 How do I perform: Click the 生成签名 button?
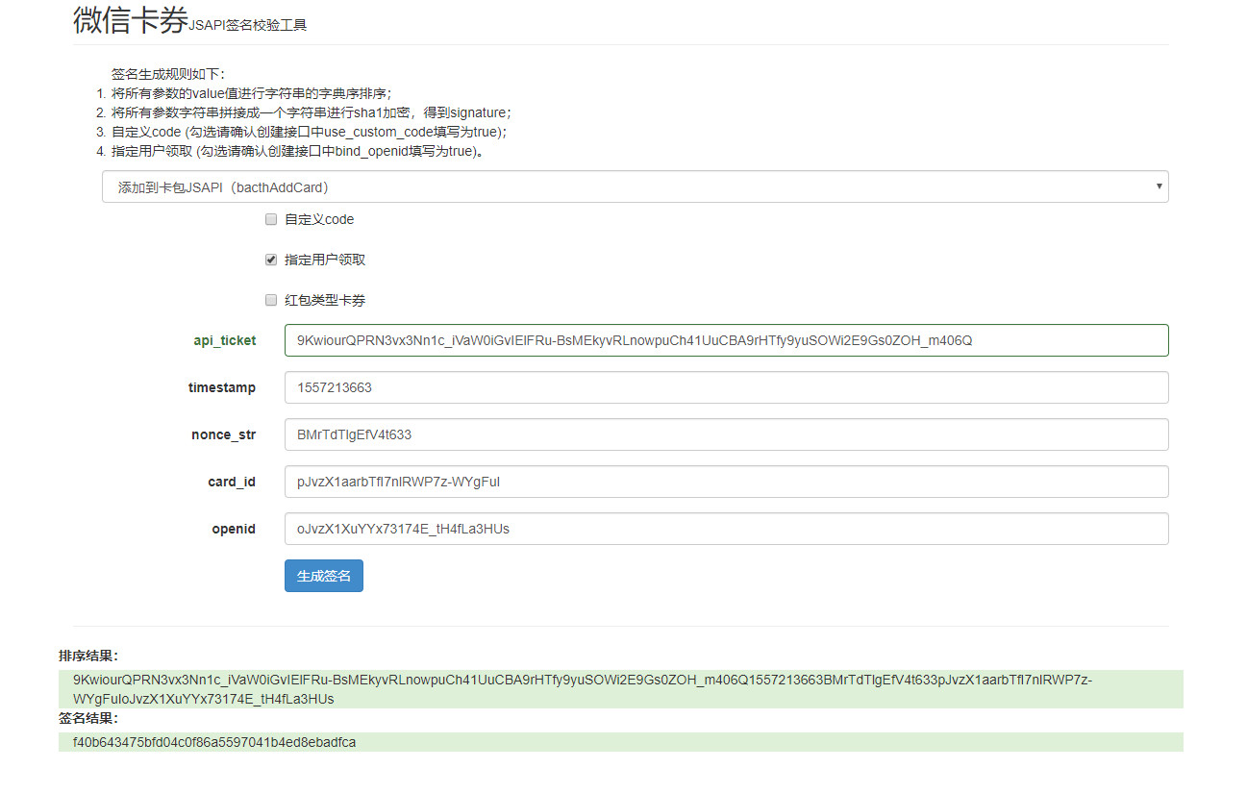coord(324,576)
